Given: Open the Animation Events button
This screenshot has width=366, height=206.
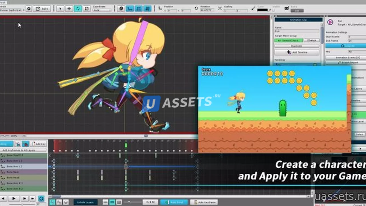Looking at the screenshot, I should pyautogui.click(x=346, y=58).
